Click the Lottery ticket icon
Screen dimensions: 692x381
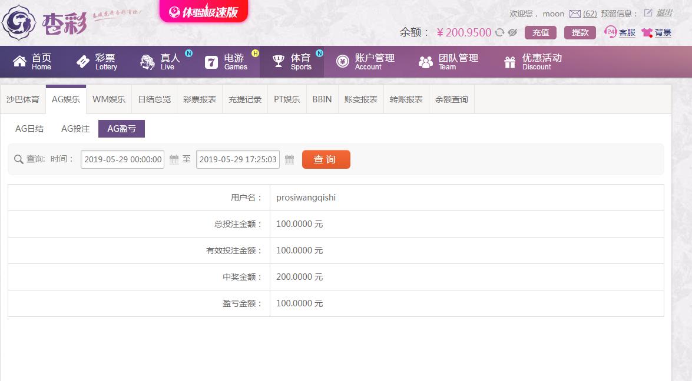[82, 62]
